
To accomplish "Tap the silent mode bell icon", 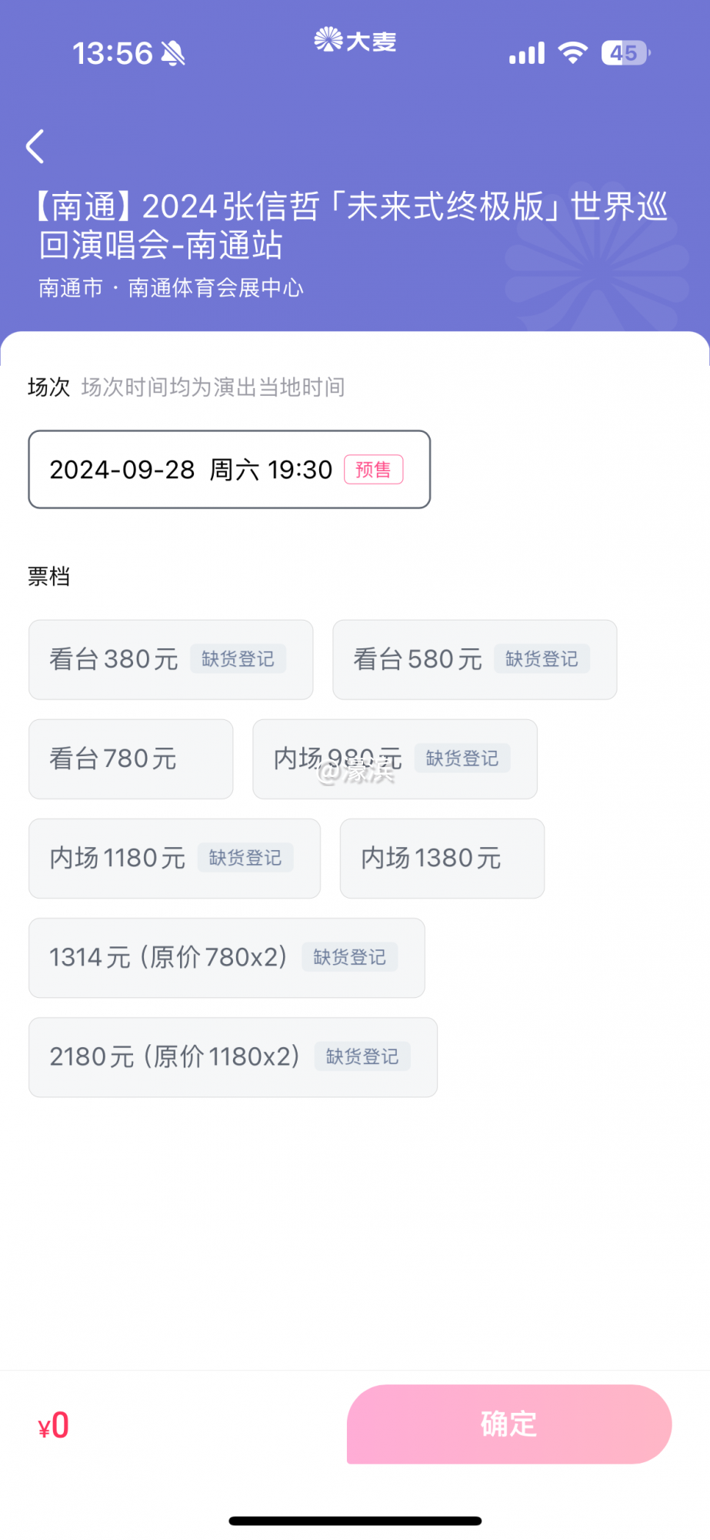I will [174, 54].
